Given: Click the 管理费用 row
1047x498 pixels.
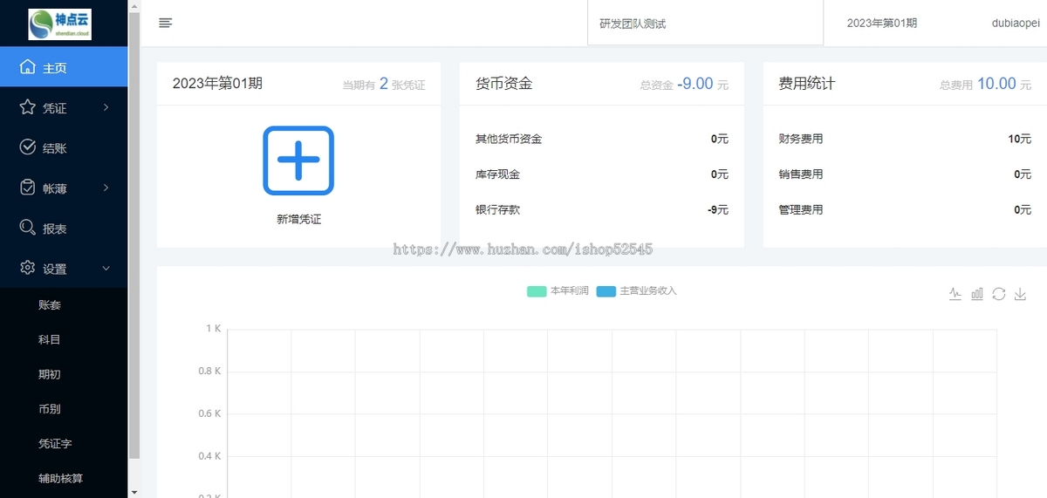Looking at the screenshot, I should pyautogui.click(x=905, y=209).
